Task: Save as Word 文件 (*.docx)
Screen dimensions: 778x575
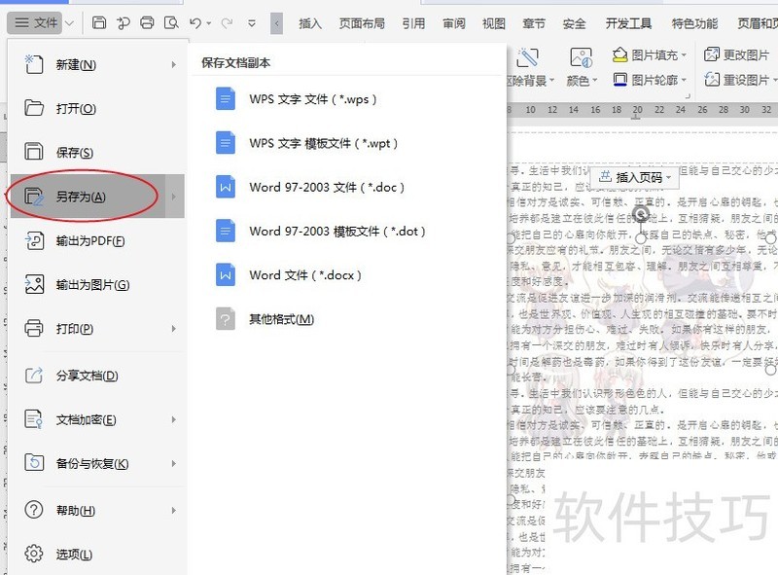Action: point(349,274)
